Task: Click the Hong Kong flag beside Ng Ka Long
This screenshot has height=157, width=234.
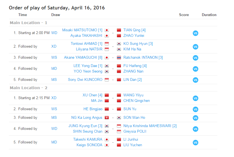Action: [x=107, y=118]
